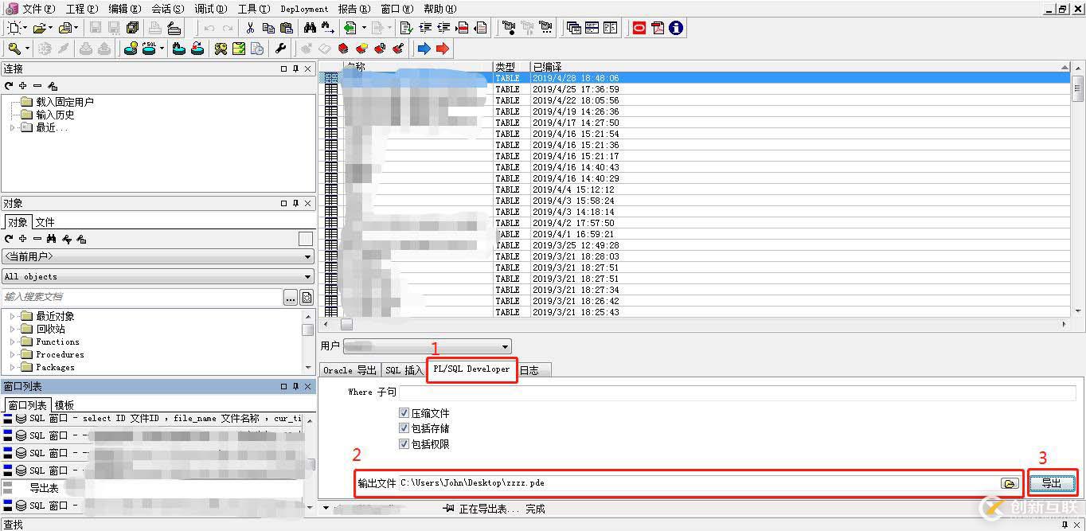The image size is (1086, 531).
Task: Click plus icon in 连接 panel
Action: click(x=23, y=85)
